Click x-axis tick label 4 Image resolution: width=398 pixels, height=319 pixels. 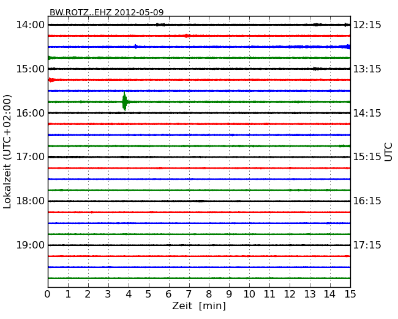click(x=129, y=294)
